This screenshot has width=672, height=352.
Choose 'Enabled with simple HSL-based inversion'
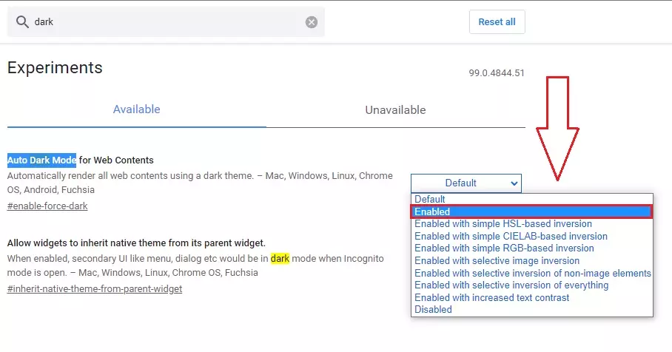click(x=532, y=224)
